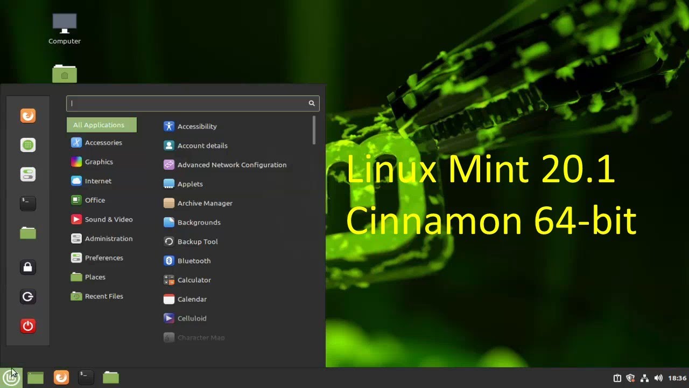Click the notifications tray icon
This screenshot has width=689, height=388.
click(617, 378)
